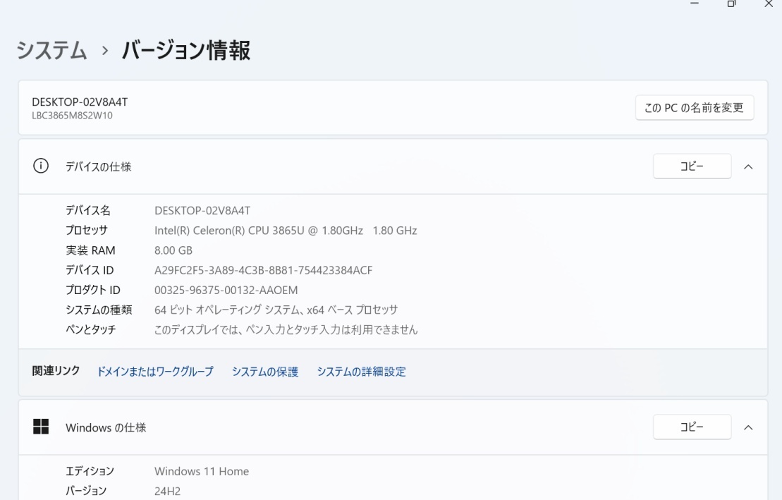The image size is (782, 500).
Task: Open システムの詳細設定 link
Action: 362,371
